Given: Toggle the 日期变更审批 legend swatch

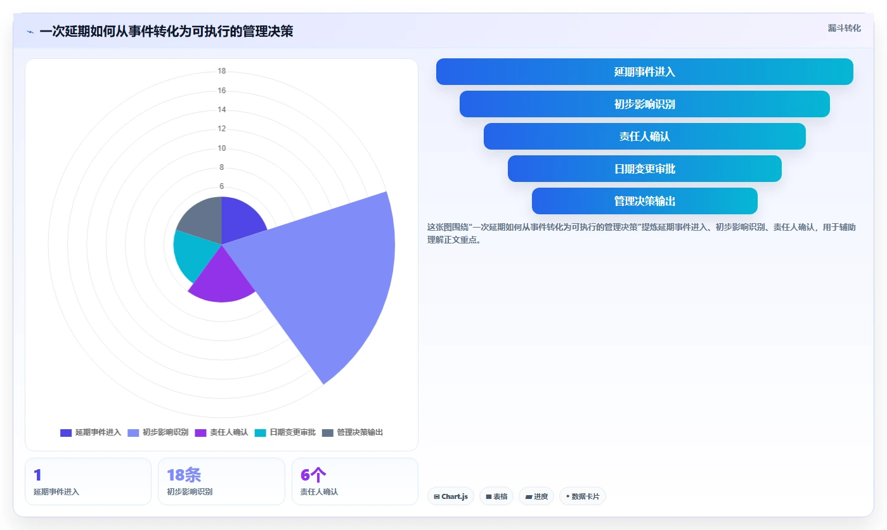Looking at the screenshot, I should [261, 432].
